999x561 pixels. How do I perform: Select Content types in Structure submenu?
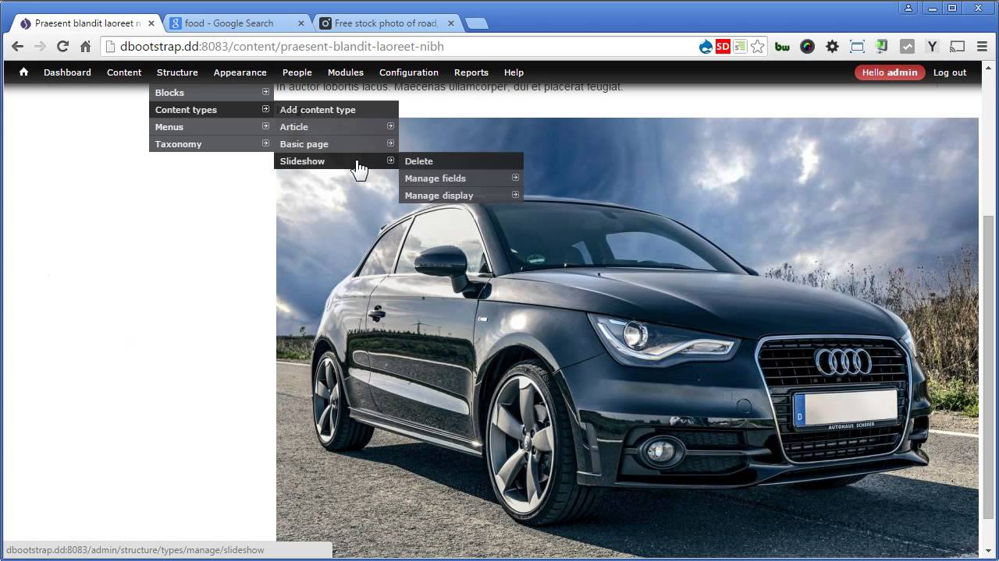coord(212,110)
